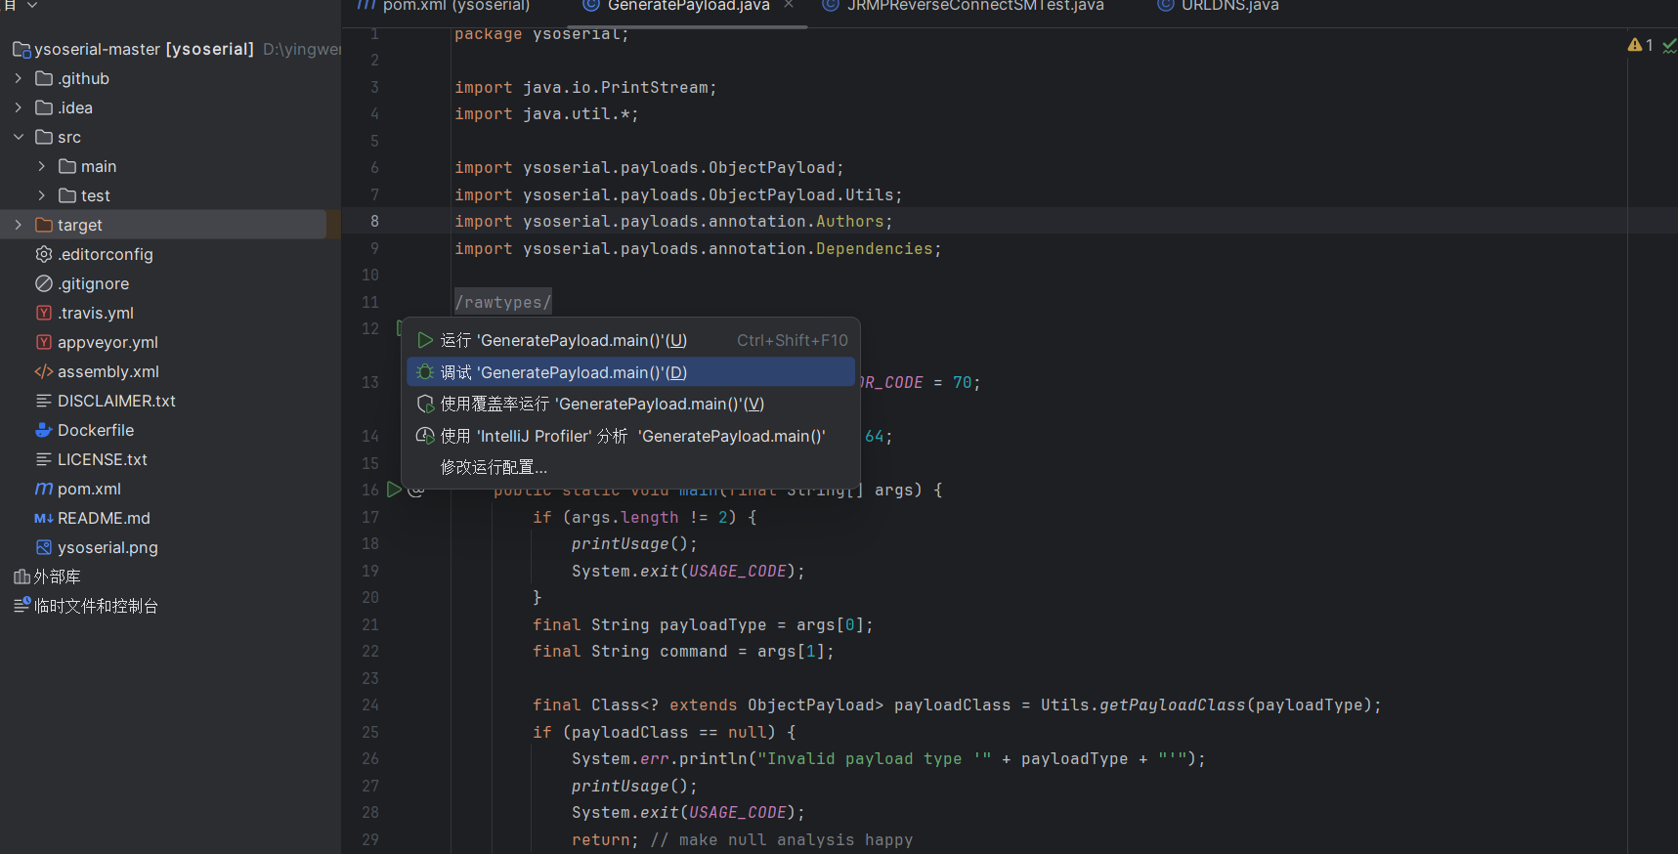Screen dimensions: 1678x854
Task: Click line number 24 in the gutter
Action: [x=370, y=705]
